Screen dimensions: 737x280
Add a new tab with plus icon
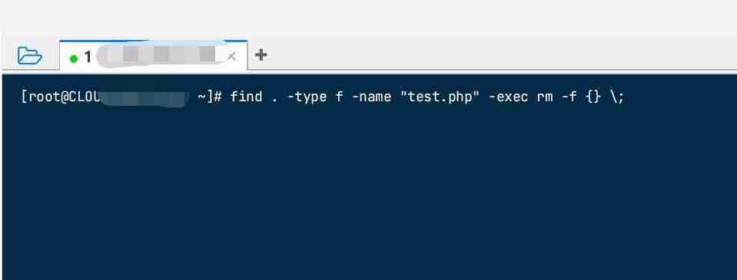click(x=261, y=55)
